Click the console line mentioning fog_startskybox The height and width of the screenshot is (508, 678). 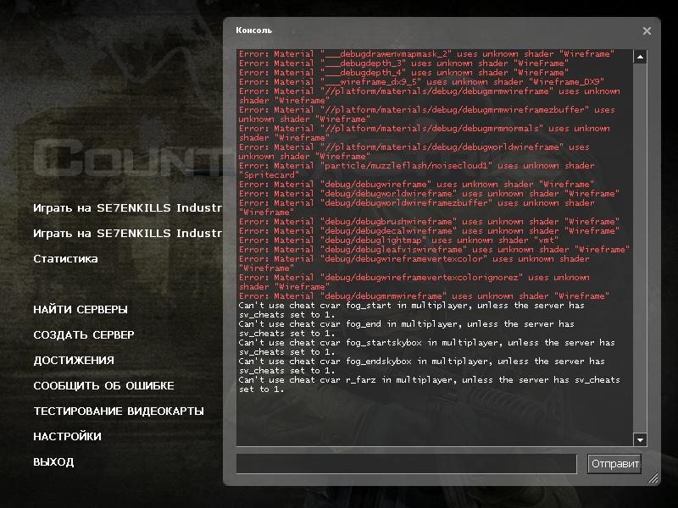427,347
